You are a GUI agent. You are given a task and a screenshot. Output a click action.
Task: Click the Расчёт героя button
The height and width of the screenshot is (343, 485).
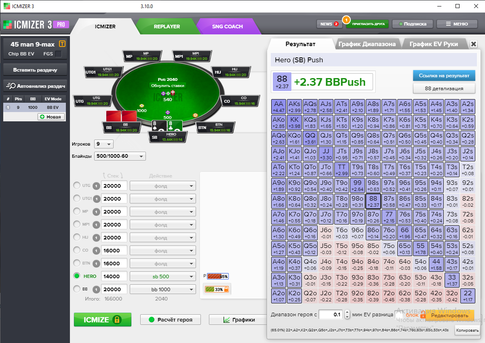pyautogui.click(x=171, y=320)
